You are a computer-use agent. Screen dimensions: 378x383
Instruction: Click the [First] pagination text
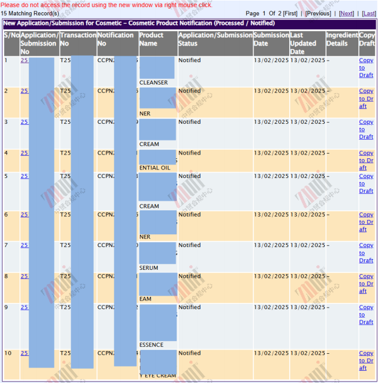pyautogui.click(x=290, y=13)
